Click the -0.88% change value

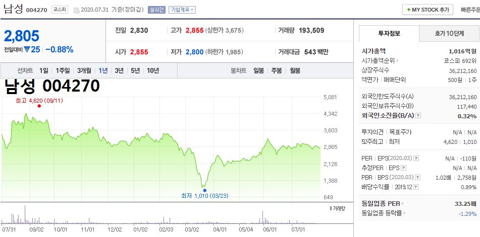tap(60, 49)
